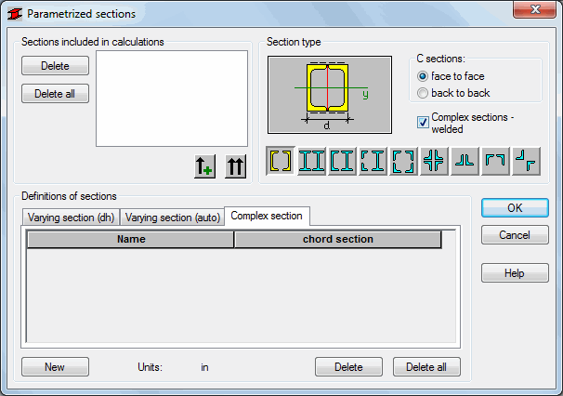Pick the two-angle Z-shaped section icon

[x=525, y=161]
